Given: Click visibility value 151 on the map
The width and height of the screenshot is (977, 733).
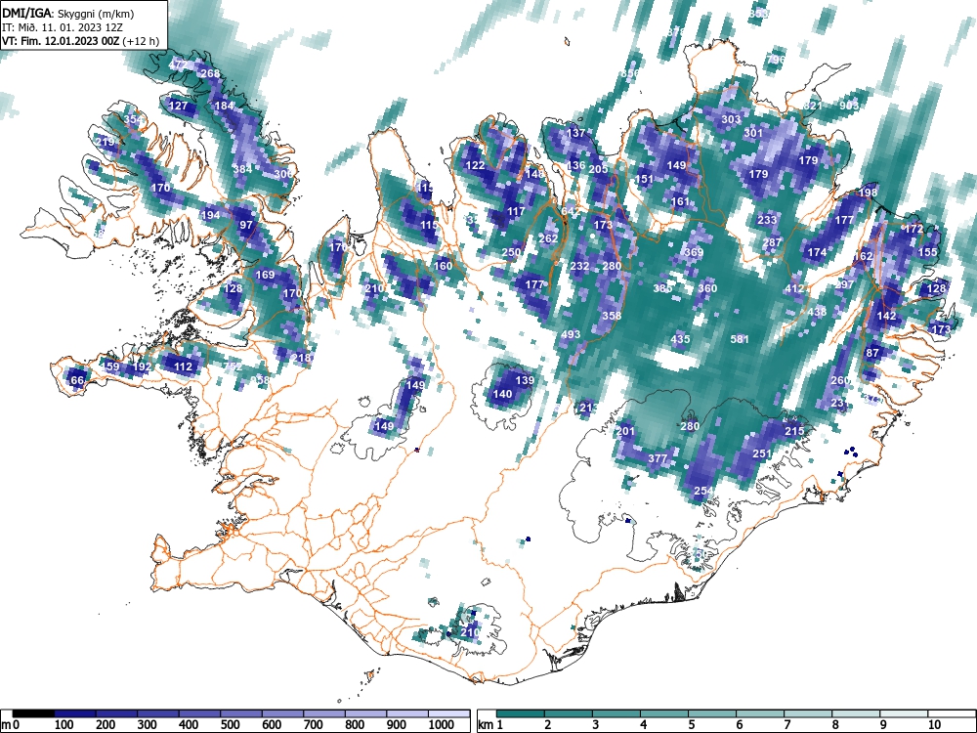Looking at the screenshot, I should click(x=644, y=179).
